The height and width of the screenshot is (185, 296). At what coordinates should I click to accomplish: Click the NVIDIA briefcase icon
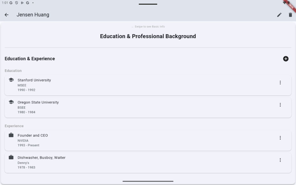[11, 135]
